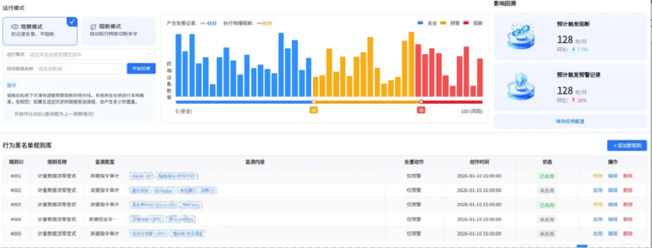Click the 提示 heading in the hint box
The image size is (652, 248).
[x=11, y=85]
